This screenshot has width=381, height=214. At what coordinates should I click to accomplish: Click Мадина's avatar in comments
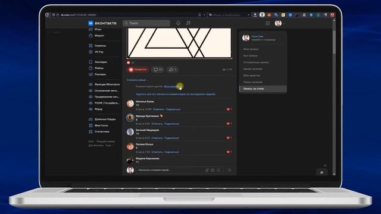[x=130, y=160]
